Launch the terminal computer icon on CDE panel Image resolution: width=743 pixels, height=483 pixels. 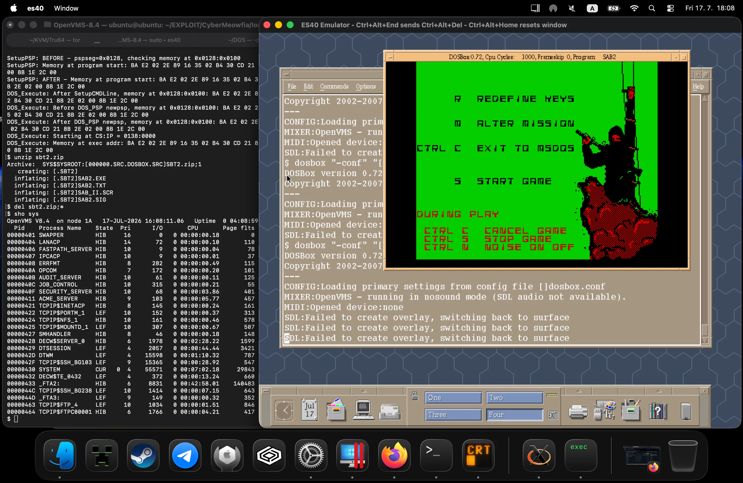363,410
